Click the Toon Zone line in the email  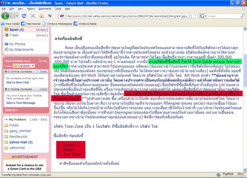[x=106, y=127]
